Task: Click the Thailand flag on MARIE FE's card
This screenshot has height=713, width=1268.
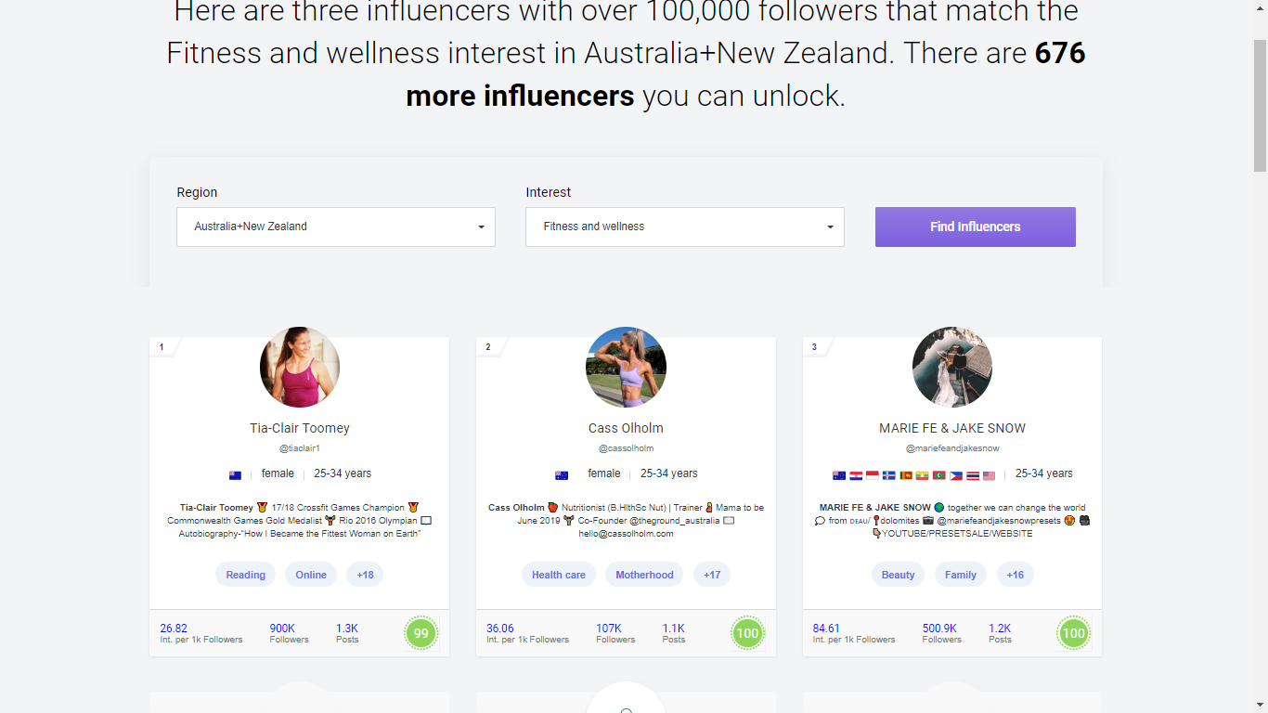Action: click(973, 475)
